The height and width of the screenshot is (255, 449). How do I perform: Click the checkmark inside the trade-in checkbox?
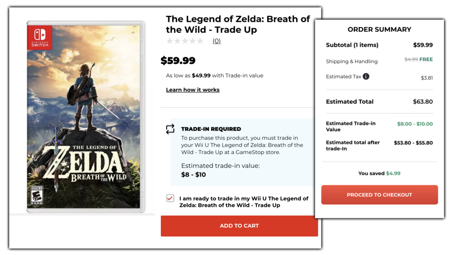(169, 198)
